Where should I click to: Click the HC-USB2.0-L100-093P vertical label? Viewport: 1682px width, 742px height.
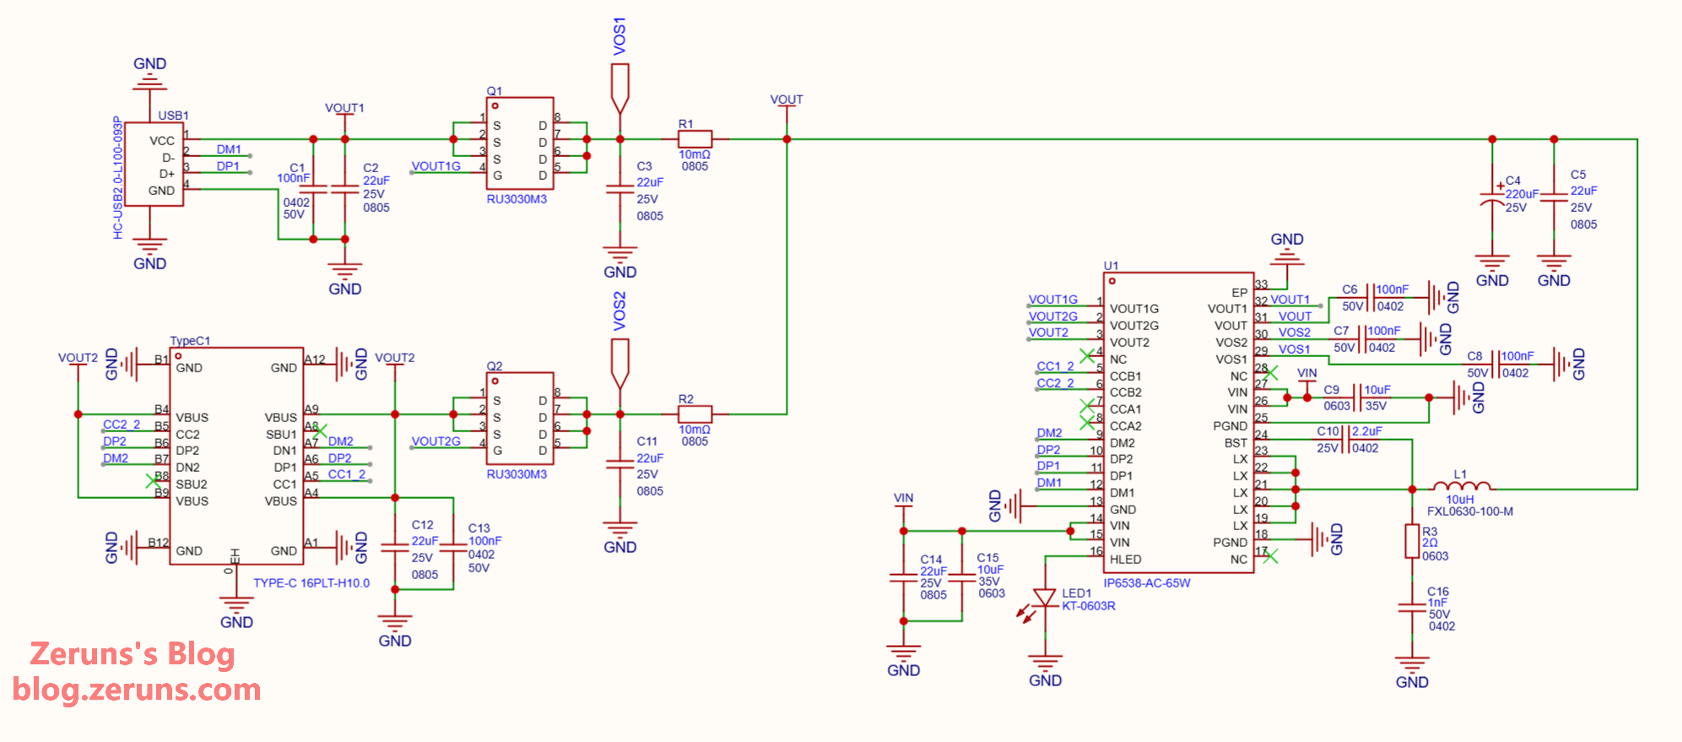pos(118,178)
